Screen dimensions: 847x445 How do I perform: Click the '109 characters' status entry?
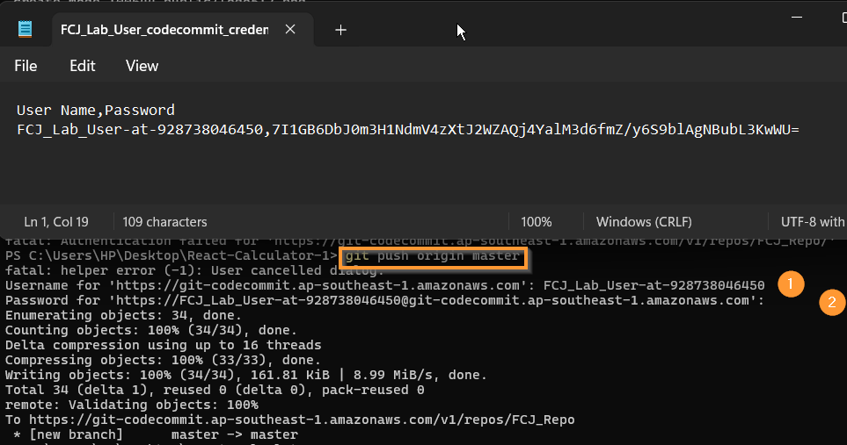tap(164, 222)
